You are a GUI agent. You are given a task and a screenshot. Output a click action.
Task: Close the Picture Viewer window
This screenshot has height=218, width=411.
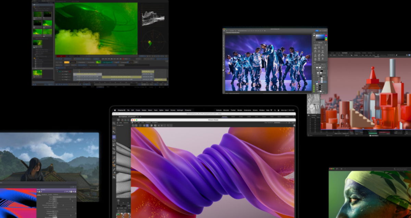point(133,120)
